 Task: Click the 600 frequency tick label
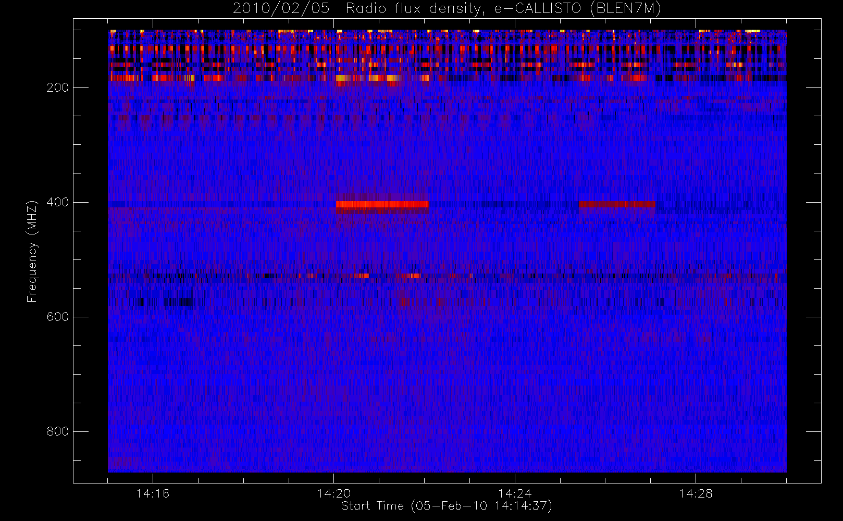pyautogui.click(x=57, y=317)
